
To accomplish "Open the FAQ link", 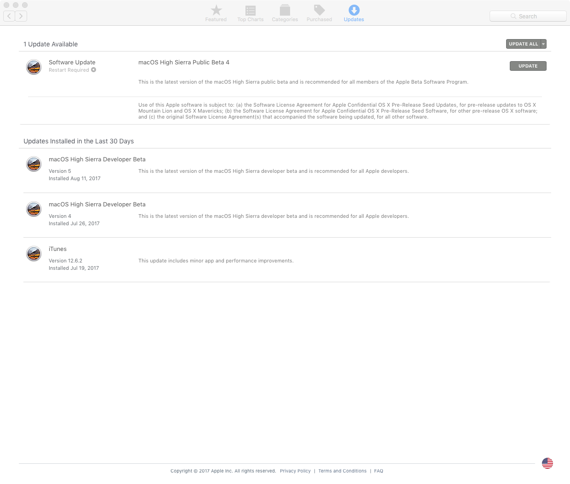I will [378, 471].
